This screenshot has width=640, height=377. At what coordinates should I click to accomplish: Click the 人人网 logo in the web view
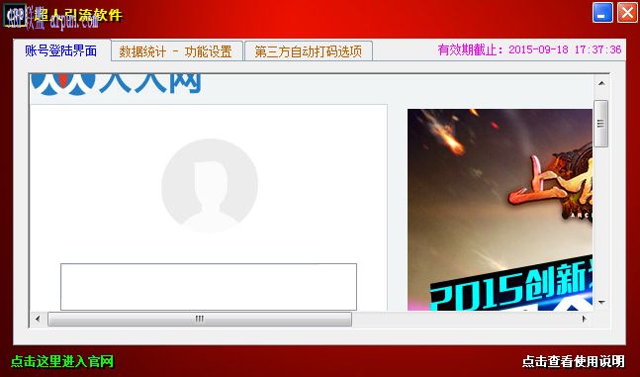[117, 84]
